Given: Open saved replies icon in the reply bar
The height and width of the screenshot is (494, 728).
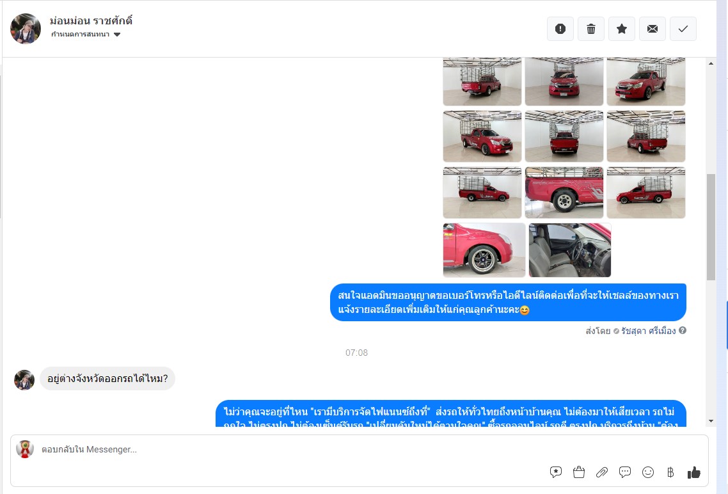Looking at the screenshot, I should [x=556, y=472].
